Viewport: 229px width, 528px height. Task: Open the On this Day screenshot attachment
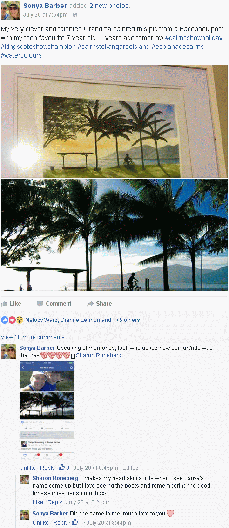47,410
